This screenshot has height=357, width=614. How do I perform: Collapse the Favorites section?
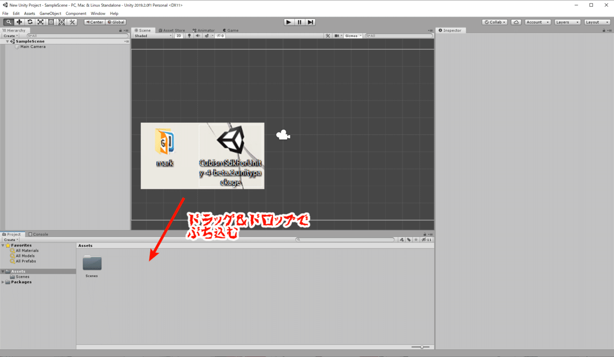coord(3,246)
